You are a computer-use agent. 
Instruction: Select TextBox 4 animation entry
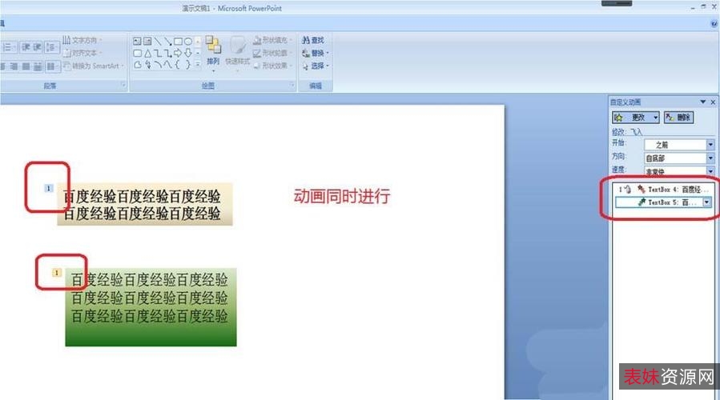tap(663, 189)
